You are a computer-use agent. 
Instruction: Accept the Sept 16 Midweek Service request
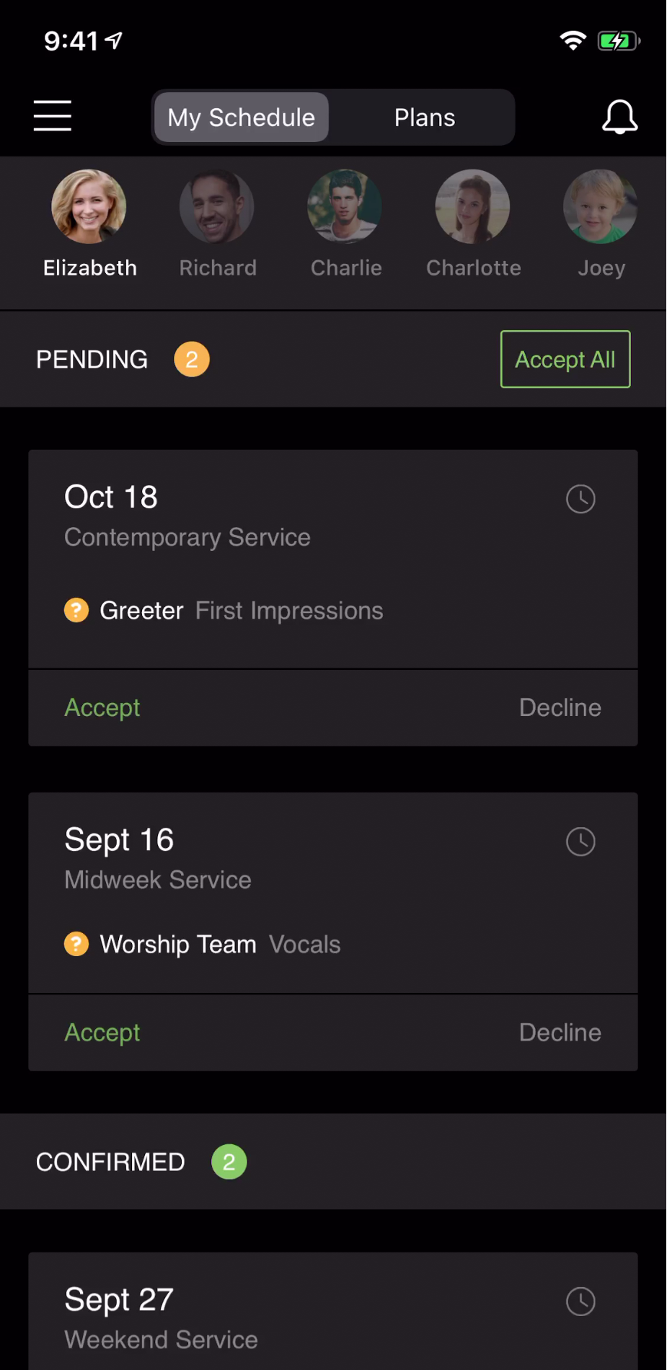[x=102, y=1032]
